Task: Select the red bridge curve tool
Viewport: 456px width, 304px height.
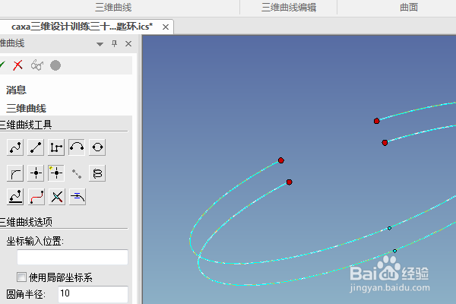Action: 36,197
